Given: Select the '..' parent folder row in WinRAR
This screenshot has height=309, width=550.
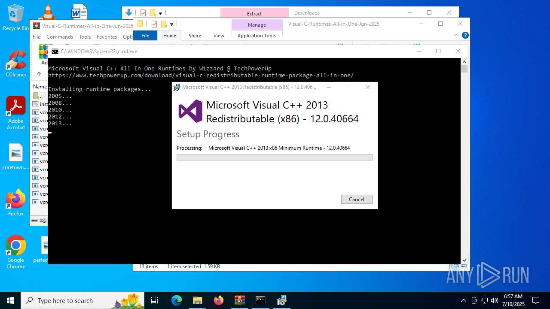Looking at the screenshot, I should [40, 96].
